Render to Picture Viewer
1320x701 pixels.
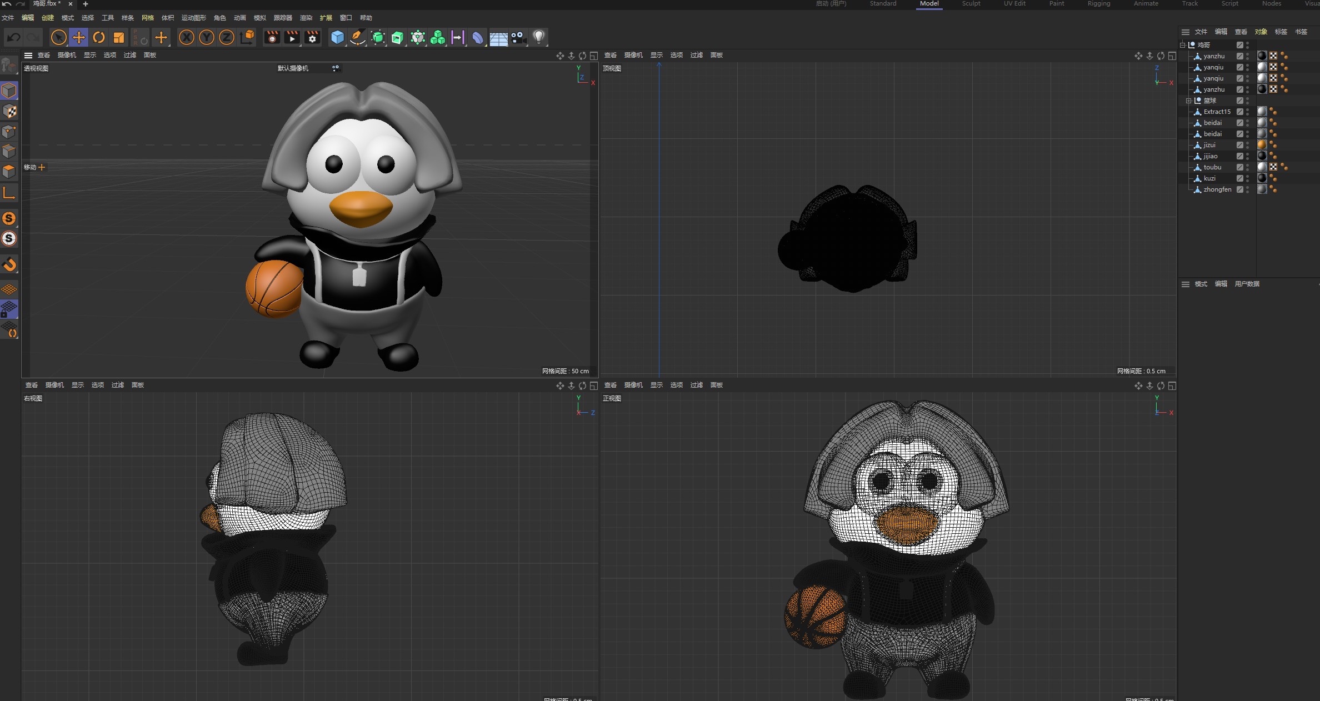292,37
